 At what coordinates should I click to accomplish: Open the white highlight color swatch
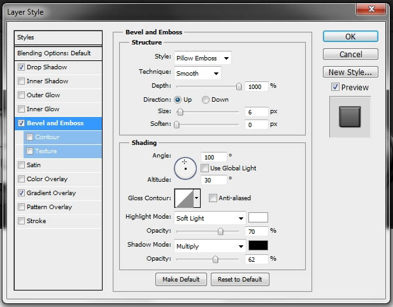pos(258,217)
